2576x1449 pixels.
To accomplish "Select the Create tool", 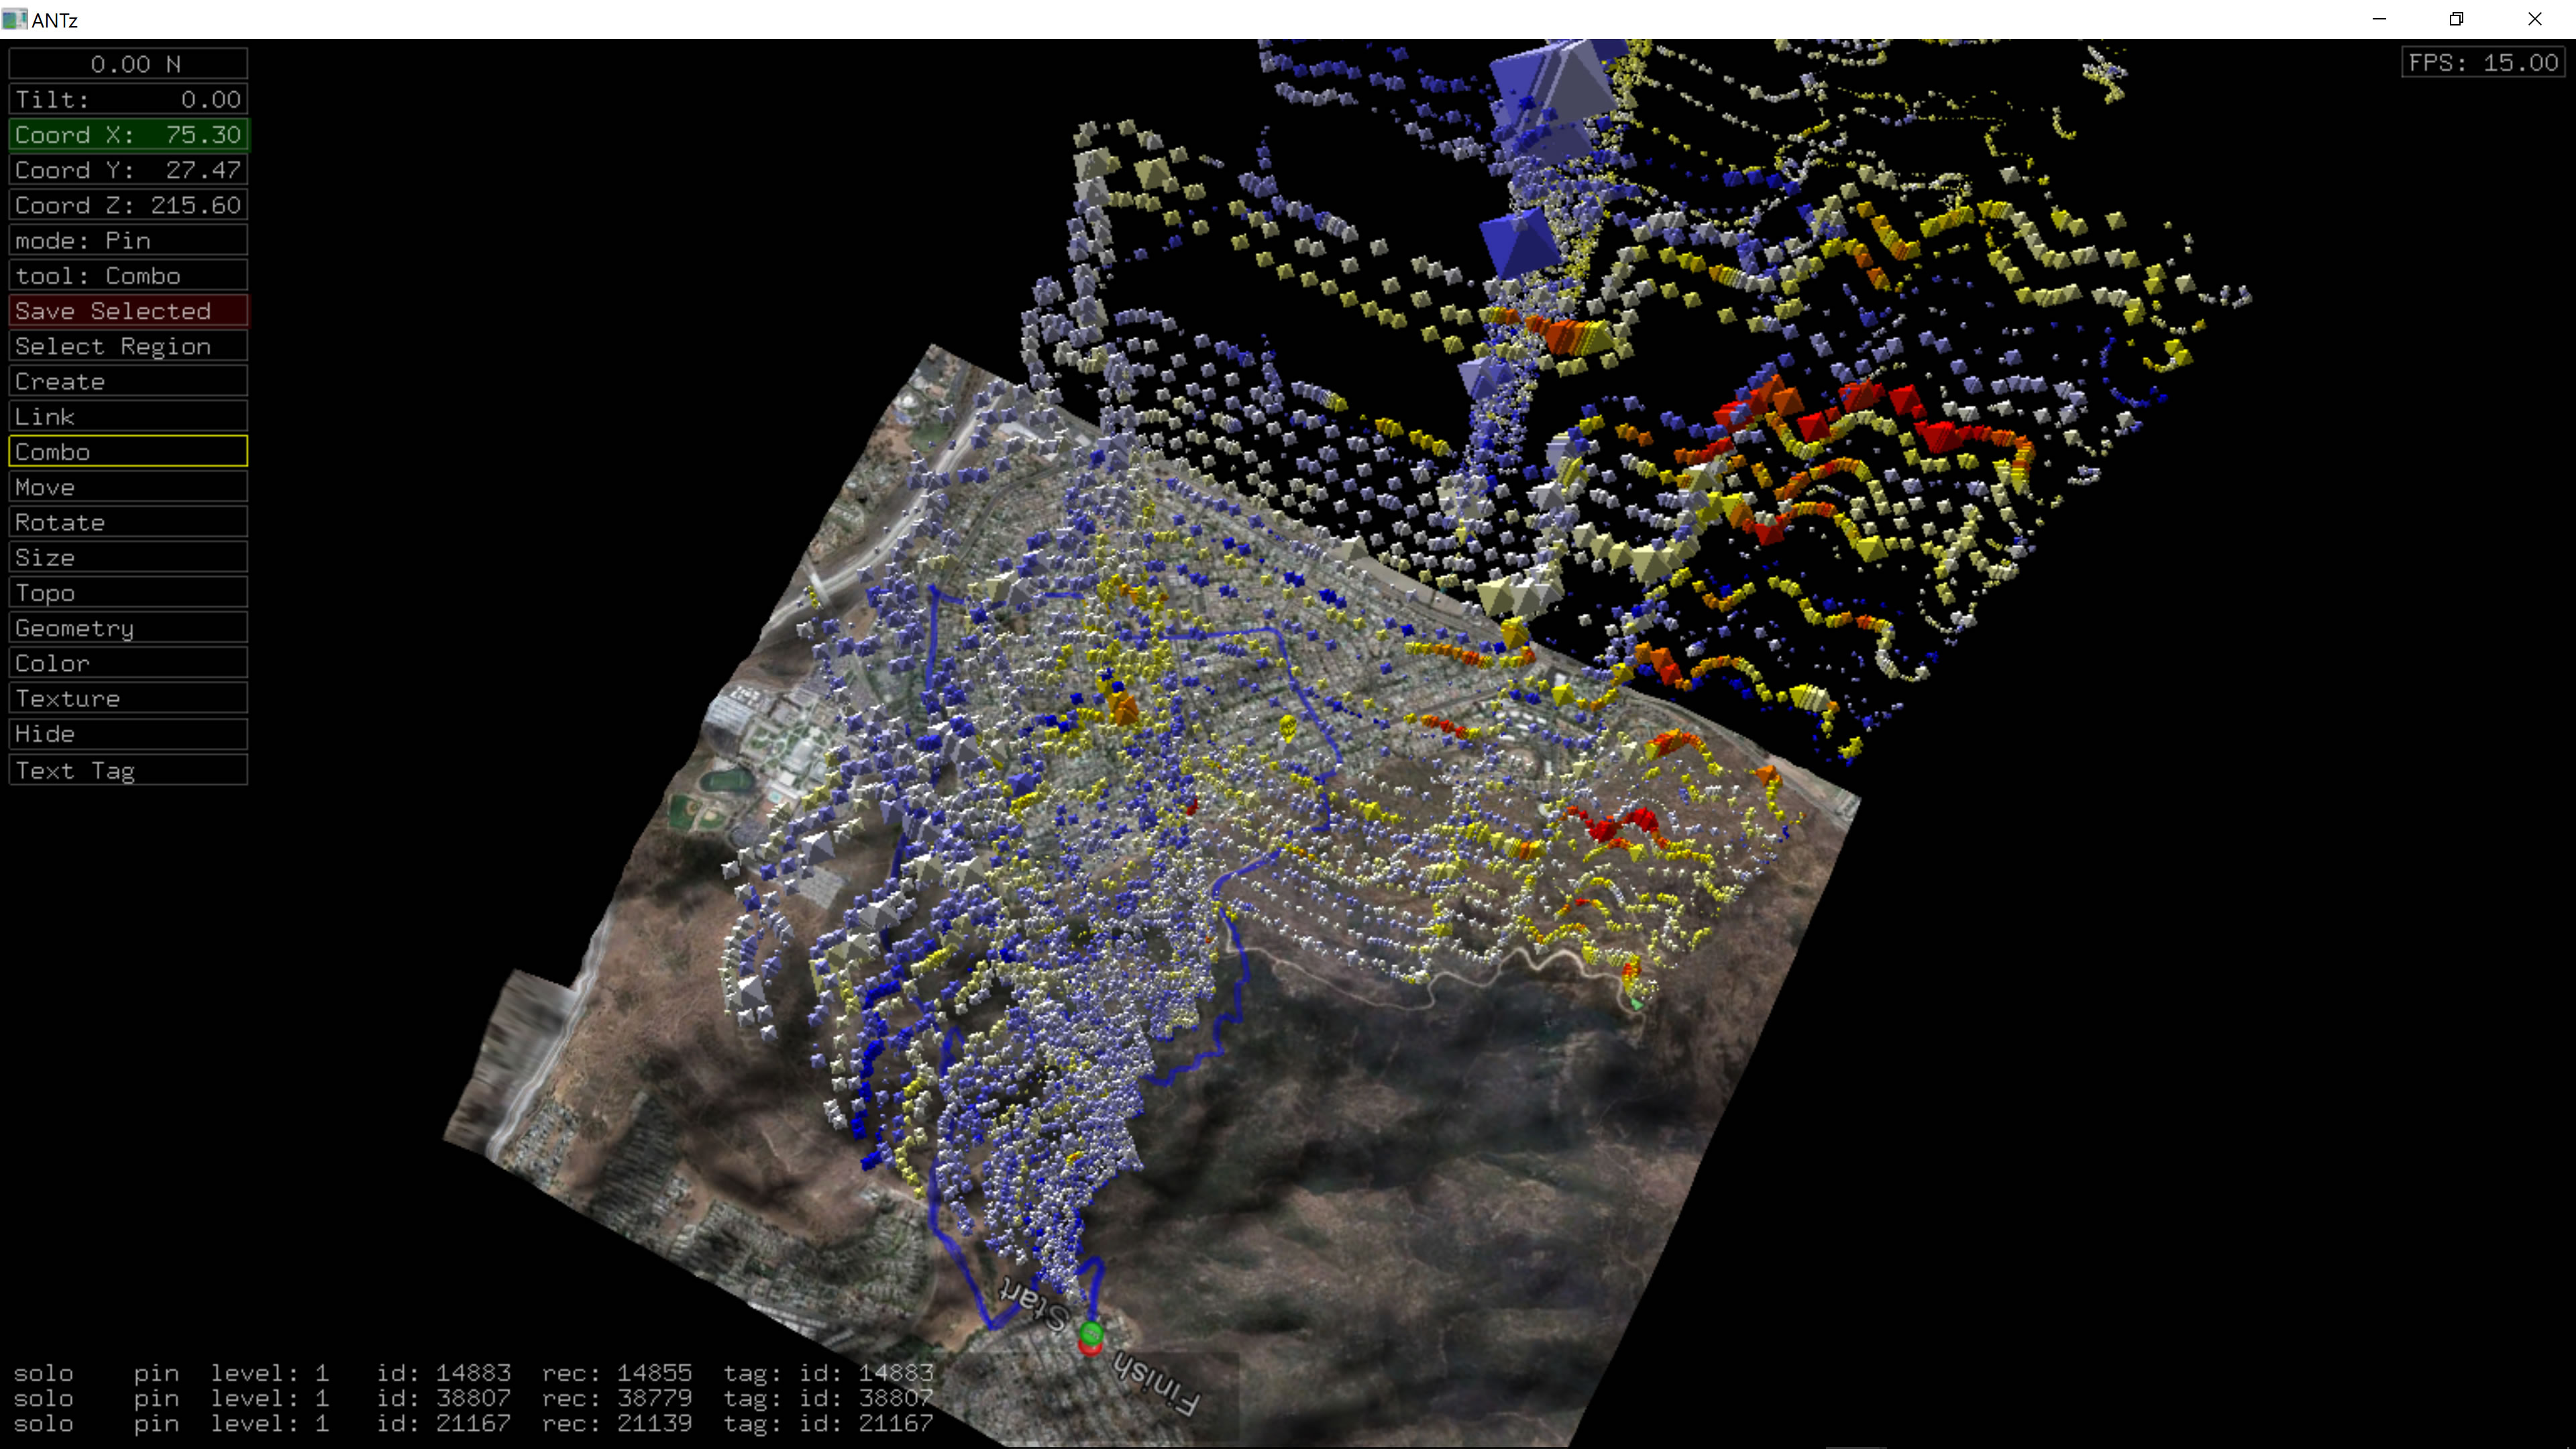I will pyautogui.click(x=128, y=381).
